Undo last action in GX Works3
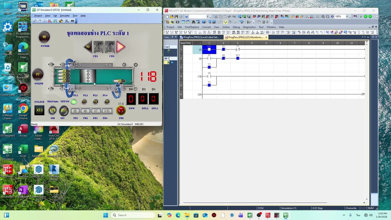Viewport: 391px width, 220px height. 230,16
